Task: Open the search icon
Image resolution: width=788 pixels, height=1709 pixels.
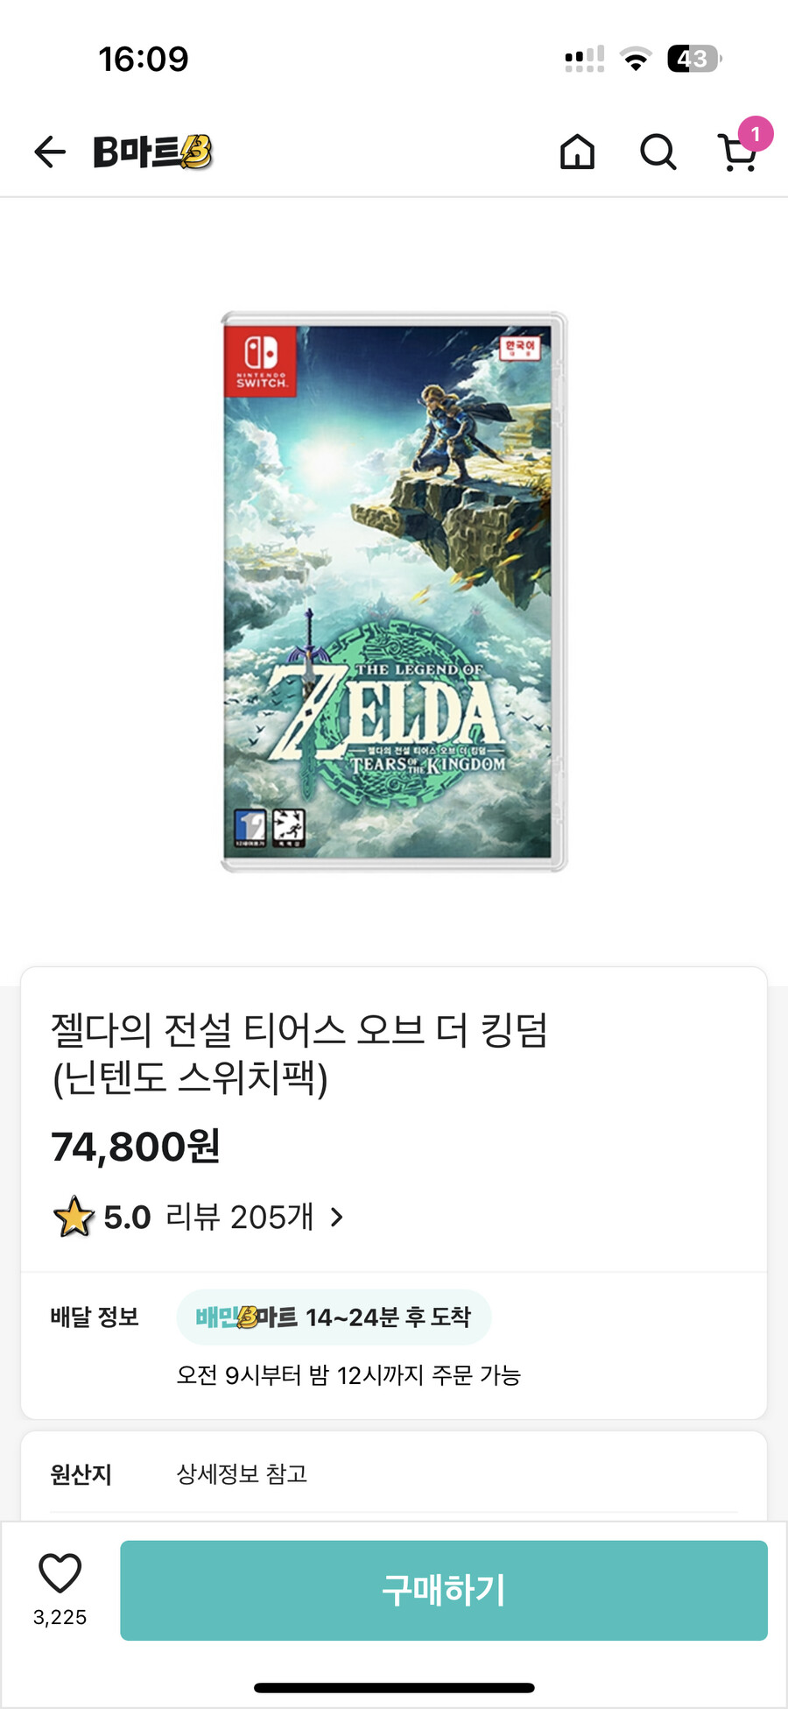Action: (x=658, y=152)
